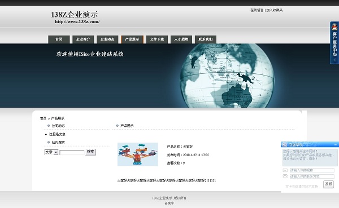Click the envelope icon beside nickname field
This screenshot has height=208, width=339.
pos(285,170)
